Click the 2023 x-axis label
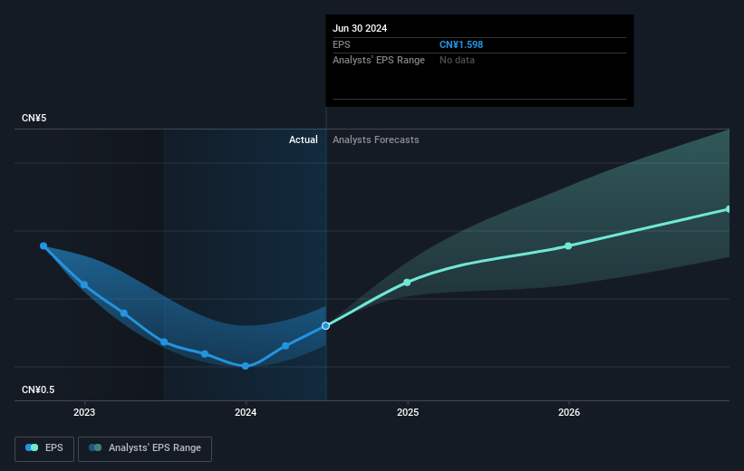The height and width of the screenshot is (471, 744). coord(84,413)
